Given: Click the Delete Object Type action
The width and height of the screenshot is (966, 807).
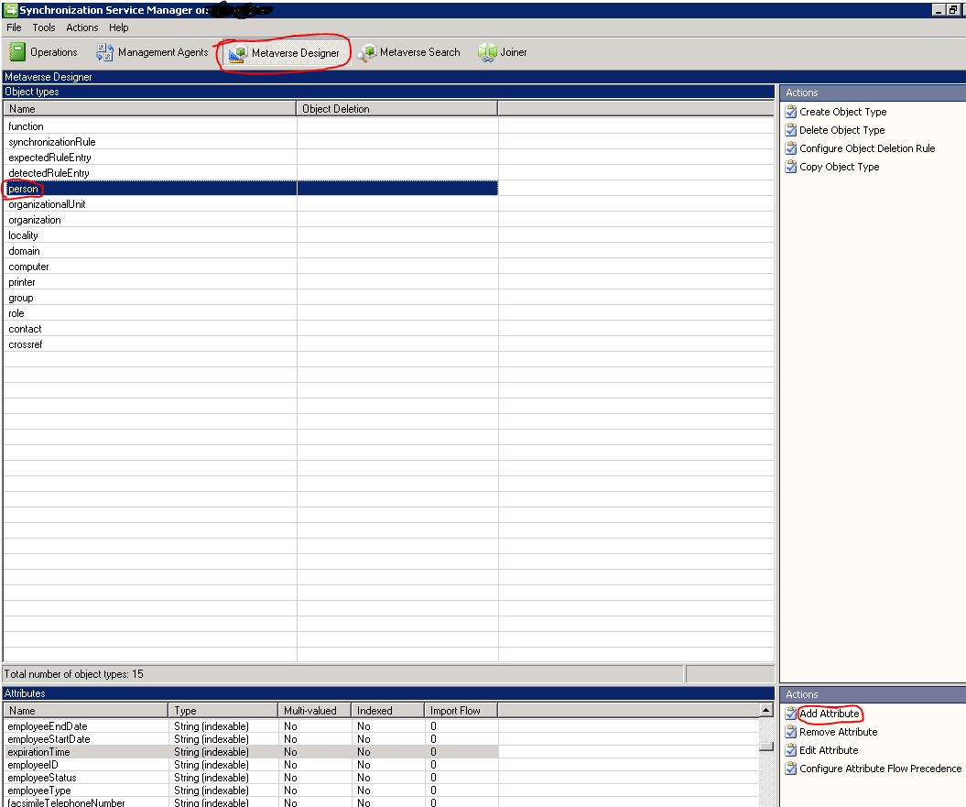Looking at the screenshot, I should point(841,130).
